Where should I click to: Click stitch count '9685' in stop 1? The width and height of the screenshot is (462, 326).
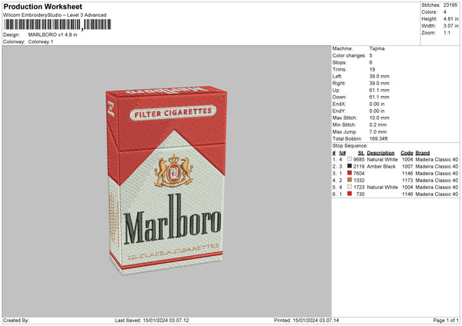tap(359, 159)
